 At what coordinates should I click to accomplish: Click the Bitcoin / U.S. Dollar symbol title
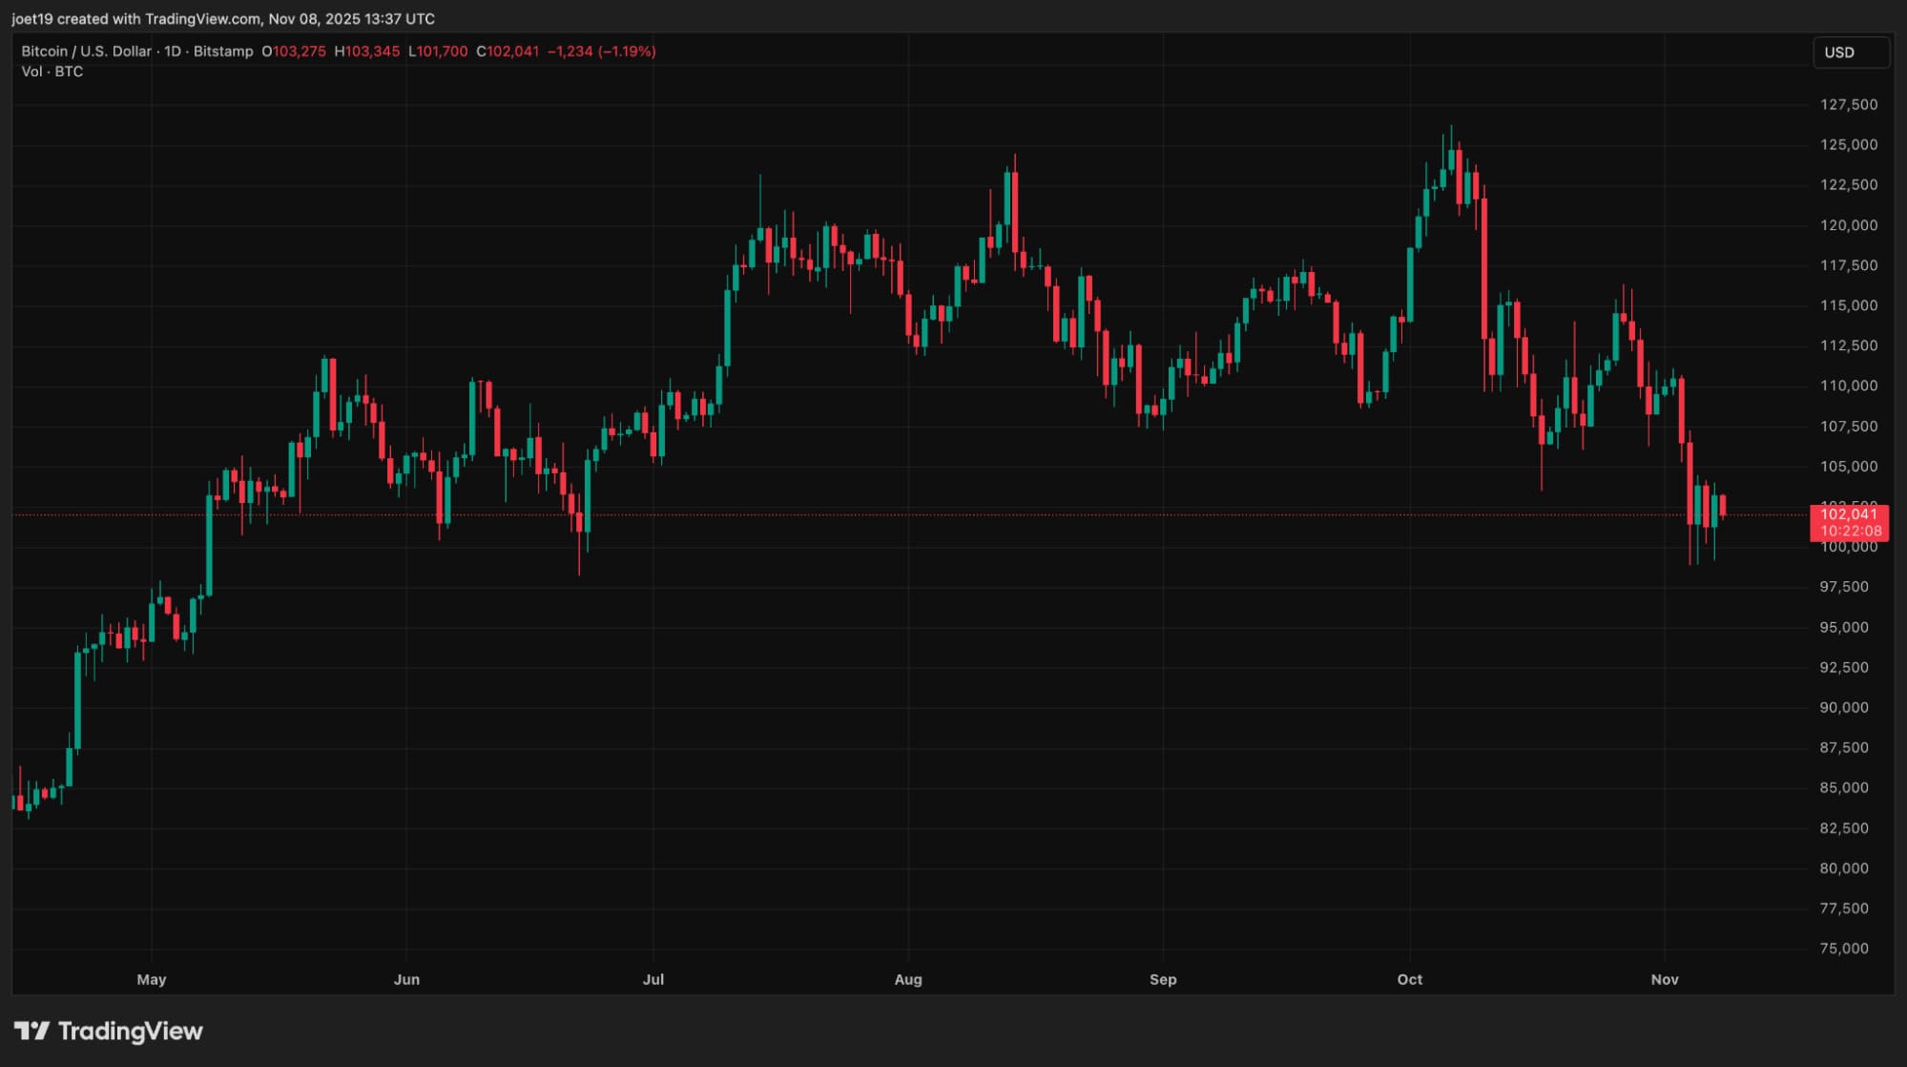click(x=86, y=52)
